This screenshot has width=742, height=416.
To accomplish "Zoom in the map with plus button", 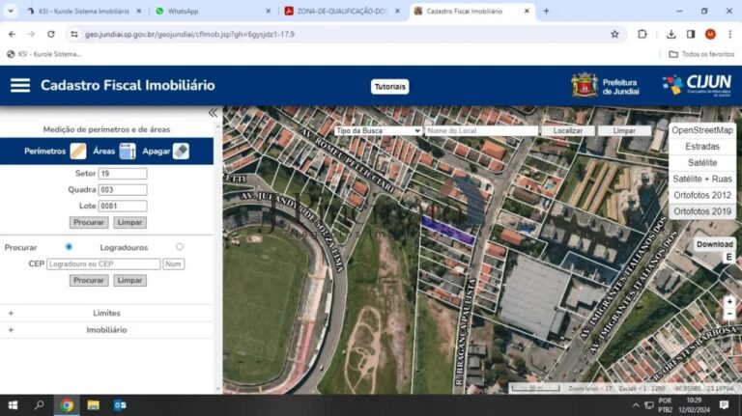I will tap(729, 301).
